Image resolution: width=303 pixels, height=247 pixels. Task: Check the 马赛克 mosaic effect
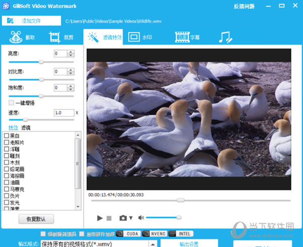click(x=7, y=189)
